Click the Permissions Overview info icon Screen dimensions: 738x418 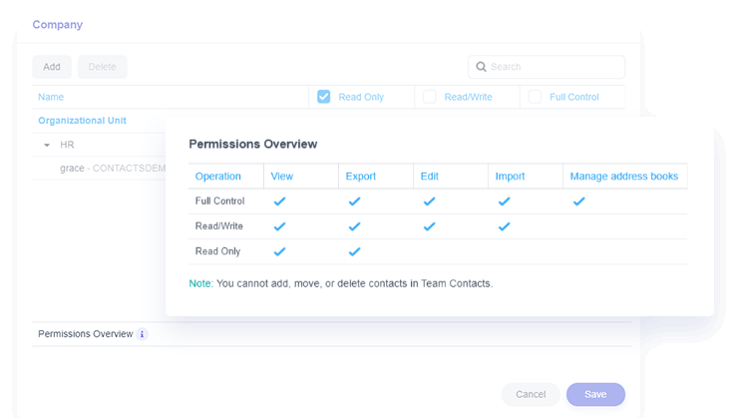tap(142, 334)
